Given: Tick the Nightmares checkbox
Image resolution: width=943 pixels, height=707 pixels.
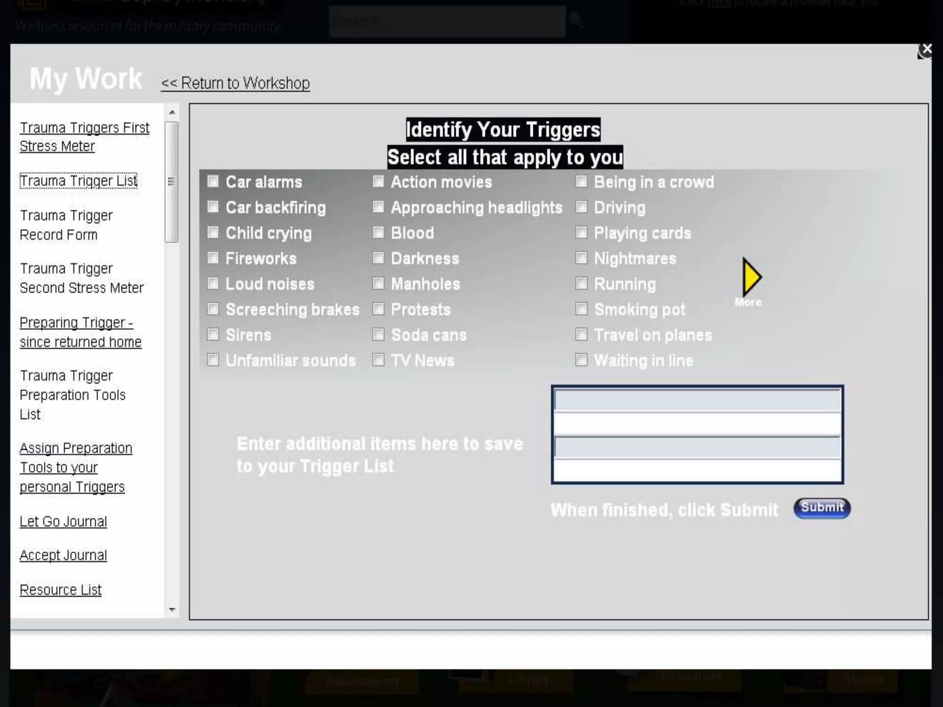Looking at the screenshot, I should point(582,258).
